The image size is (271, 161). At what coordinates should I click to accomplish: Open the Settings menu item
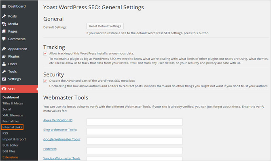pyautogui.click(x=14, y=79)
